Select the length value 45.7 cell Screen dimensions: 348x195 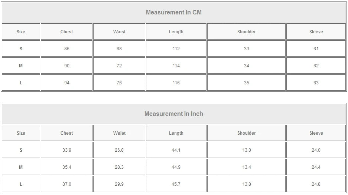pyautogui.click(x=176, y=184)
